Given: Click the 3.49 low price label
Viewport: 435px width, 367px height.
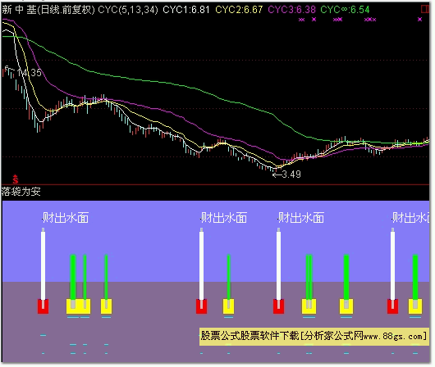Looking at the screenshot, I should point(291,174).
